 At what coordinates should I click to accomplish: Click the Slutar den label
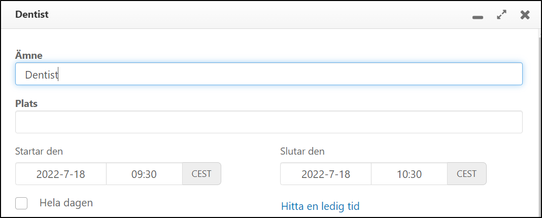click(302, 151)
